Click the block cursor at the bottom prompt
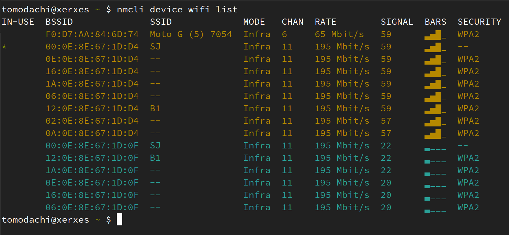Screen dimensions: 509x235 (120, 220)
